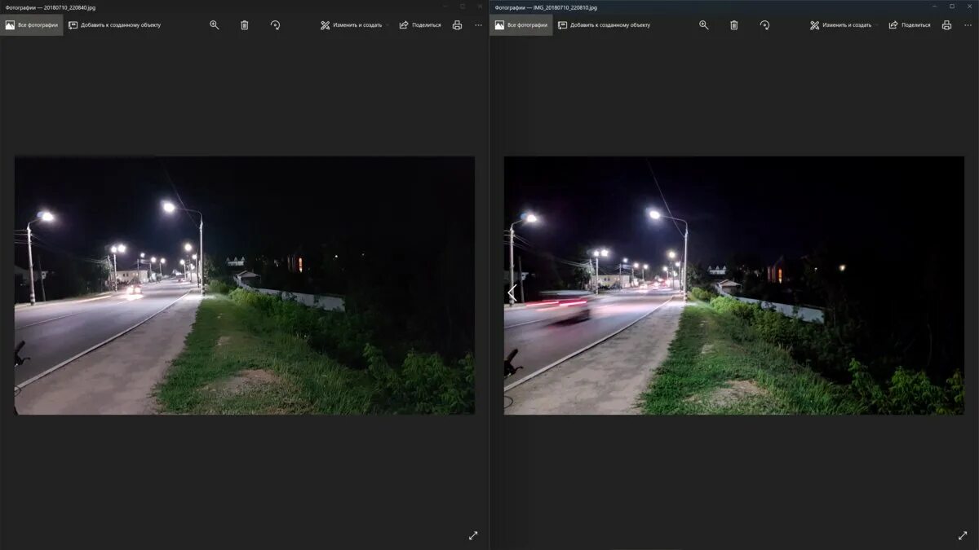Open the right window's more options ellipsis
This screenshot has height=550, width=979.
click(x=968, y=25)
